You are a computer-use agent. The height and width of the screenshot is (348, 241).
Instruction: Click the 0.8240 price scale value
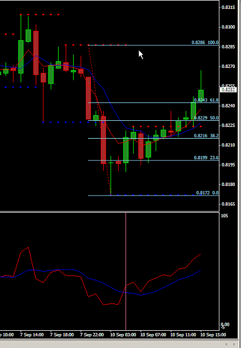pyautogui.click(x=228, y=106)
